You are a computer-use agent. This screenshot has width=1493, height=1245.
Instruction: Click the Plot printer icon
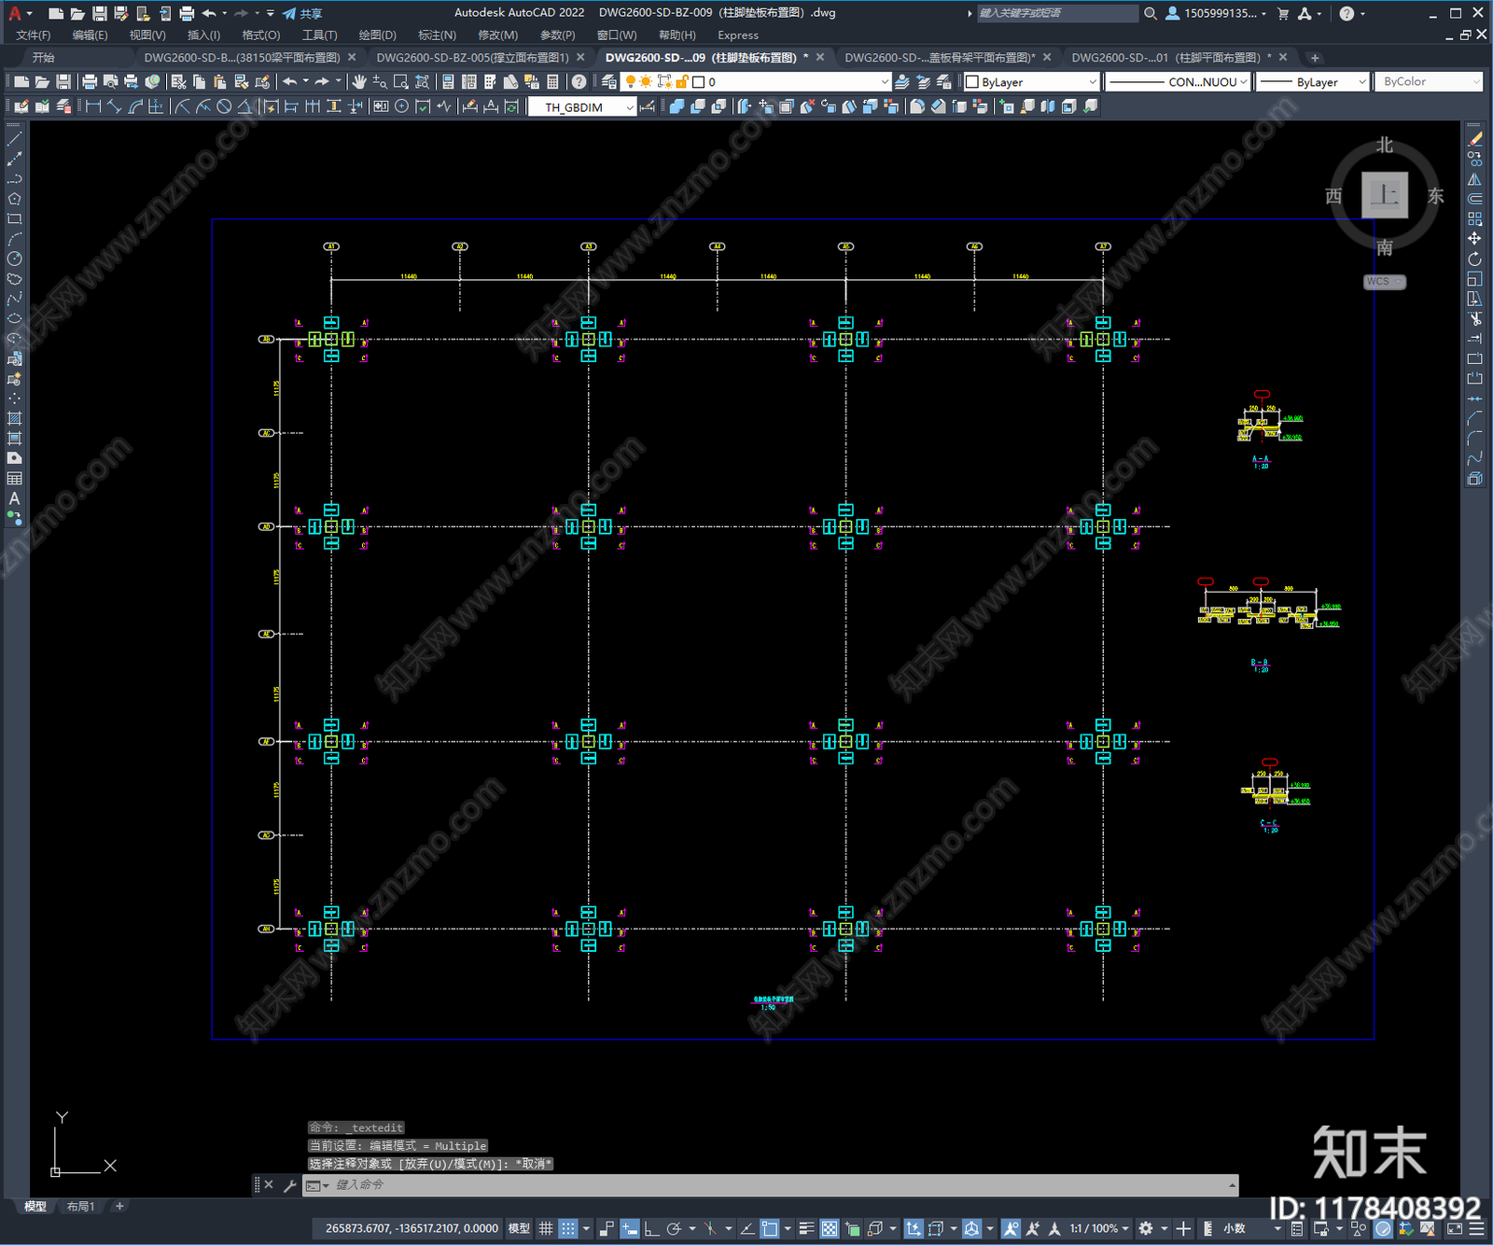pos(90,82)
